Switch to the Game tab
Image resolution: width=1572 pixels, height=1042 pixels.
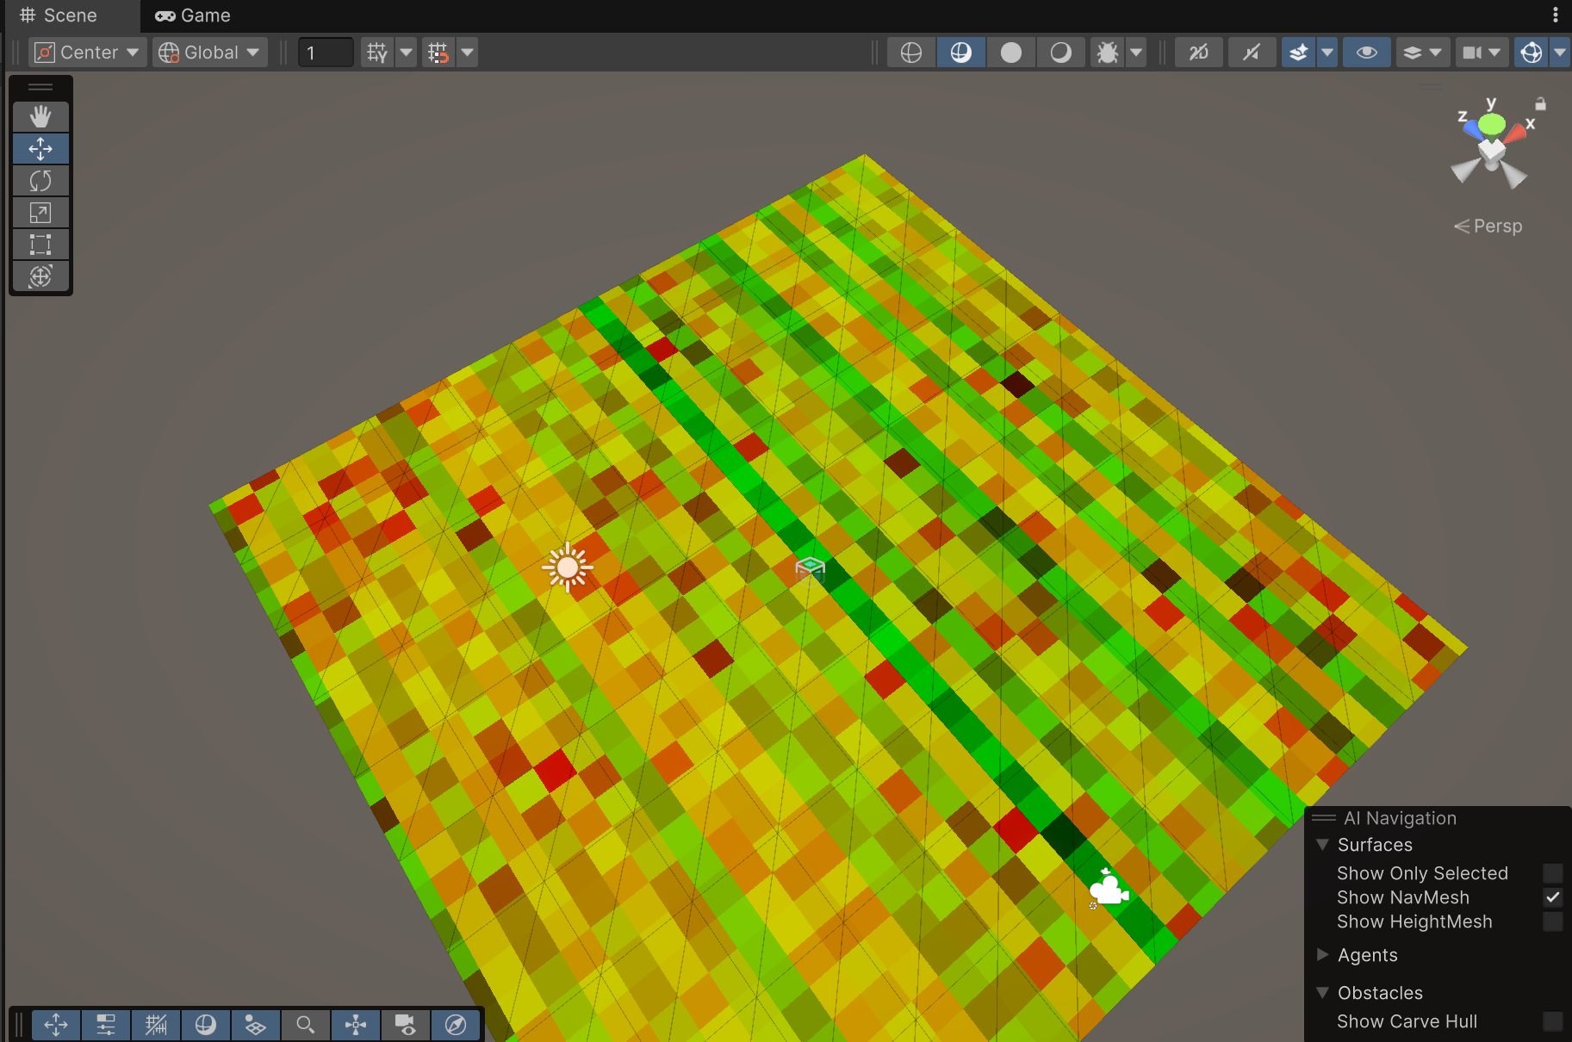point(193,16)
